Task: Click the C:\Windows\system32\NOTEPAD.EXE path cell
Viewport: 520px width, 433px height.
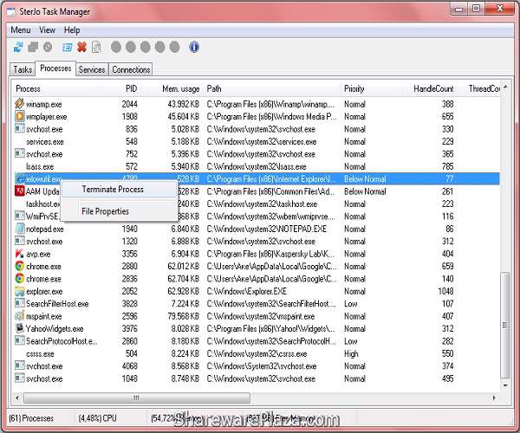Action: tap(267, 229)
